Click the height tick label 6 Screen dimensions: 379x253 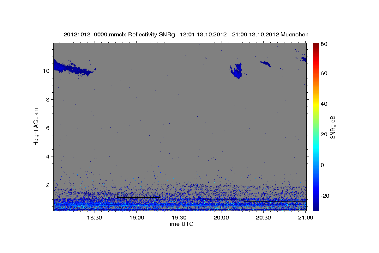click(x=48, y=128)
